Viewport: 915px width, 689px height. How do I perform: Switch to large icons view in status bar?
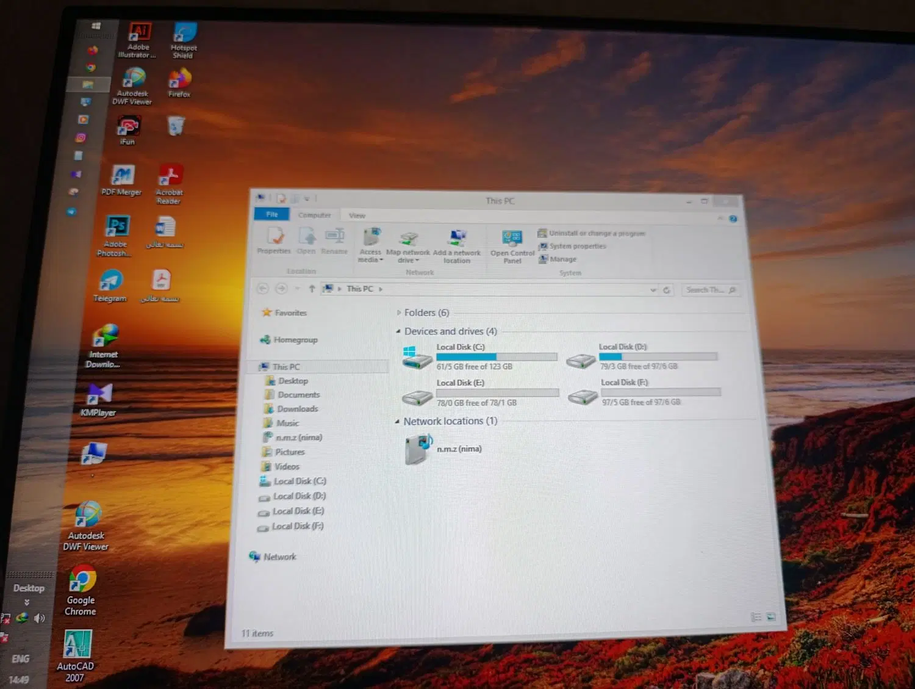[x=771, y=617]
